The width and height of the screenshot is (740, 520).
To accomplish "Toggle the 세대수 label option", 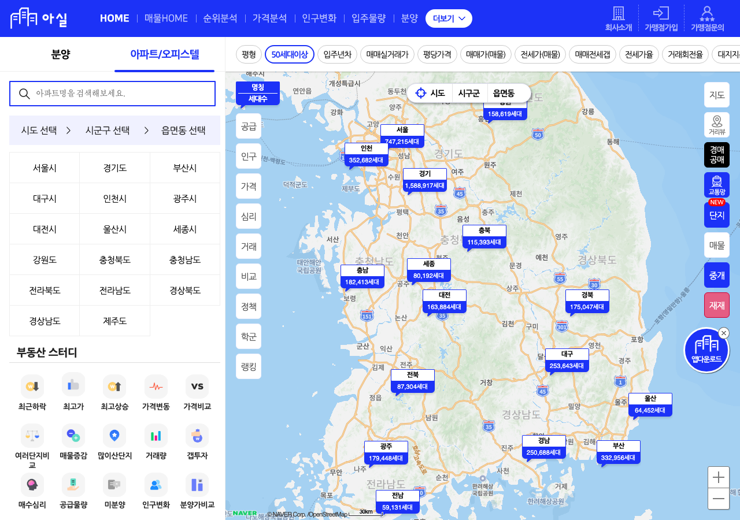I will (x=258, y=99).
